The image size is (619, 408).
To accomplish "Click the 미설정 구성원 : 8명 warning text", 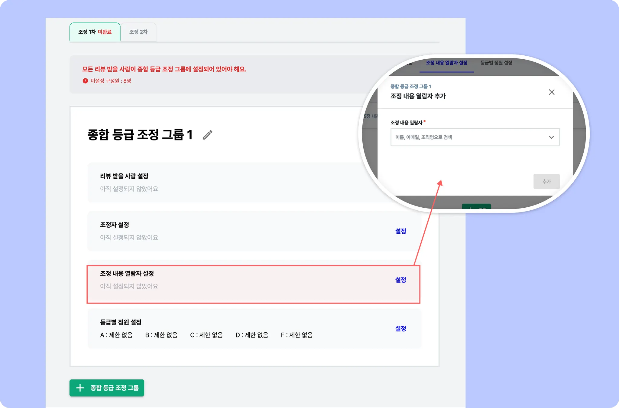I will [x=111, y=81].
